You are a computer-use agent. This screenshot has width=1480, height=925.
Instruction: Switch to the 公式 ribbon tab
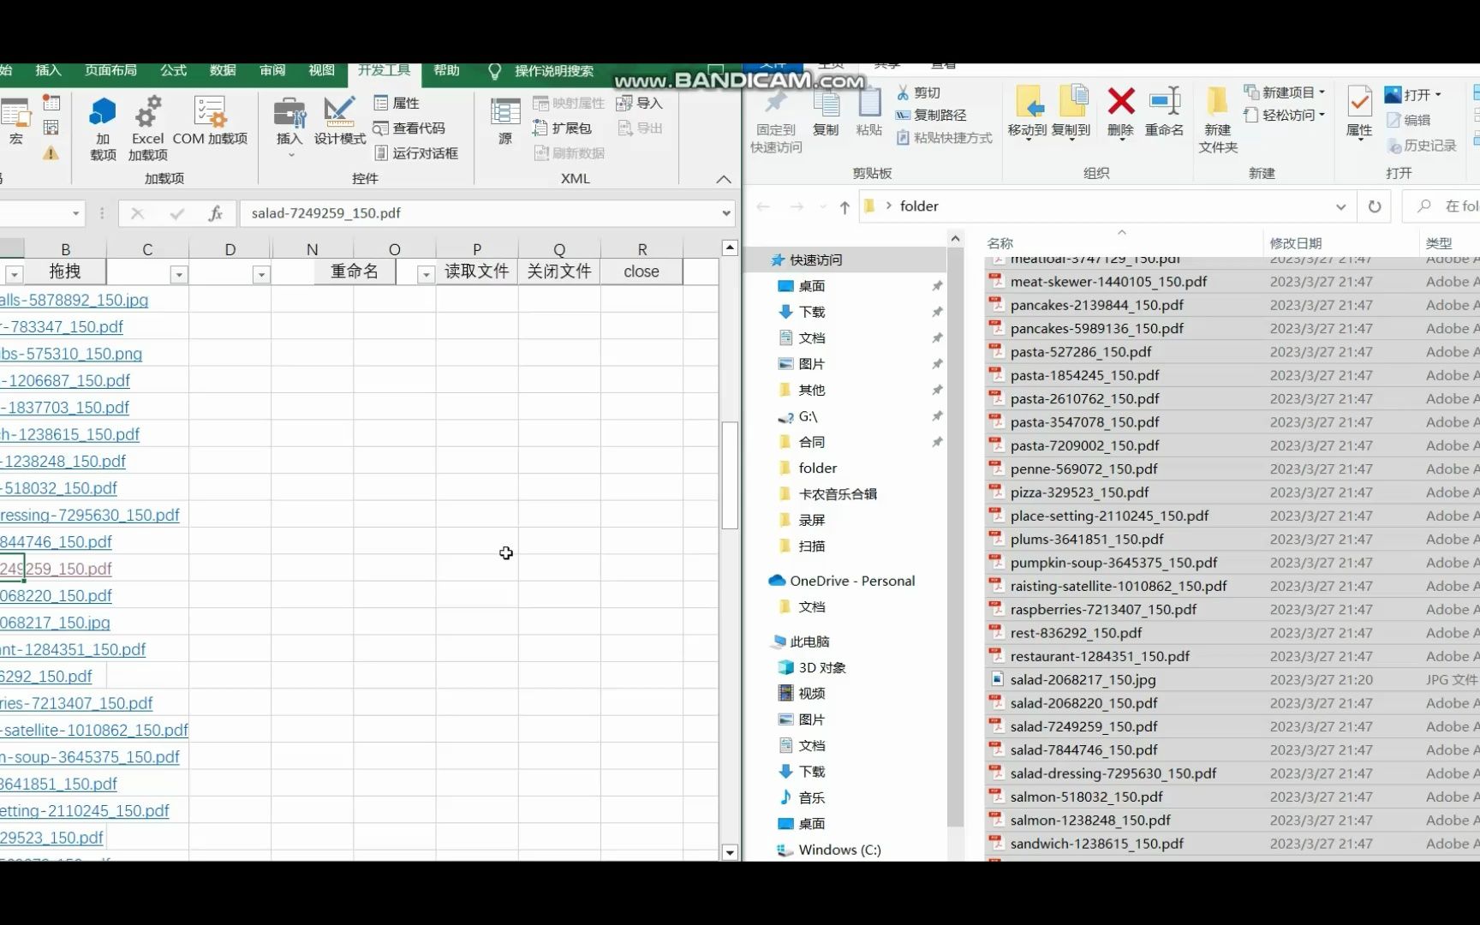[x=173, y=70]
